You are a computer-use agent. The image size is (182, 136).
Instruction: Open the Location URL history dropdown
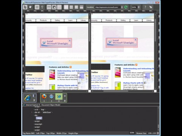pyautogui.click(x=122, y=7)
